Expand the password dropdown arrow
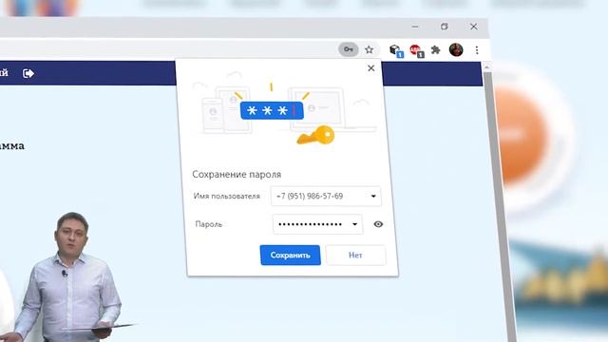This screenshot has height=342, width=608. pos(354,224)
